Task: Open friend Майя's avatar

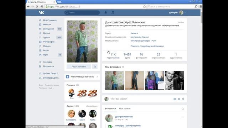Action: (x=82, y=114)
